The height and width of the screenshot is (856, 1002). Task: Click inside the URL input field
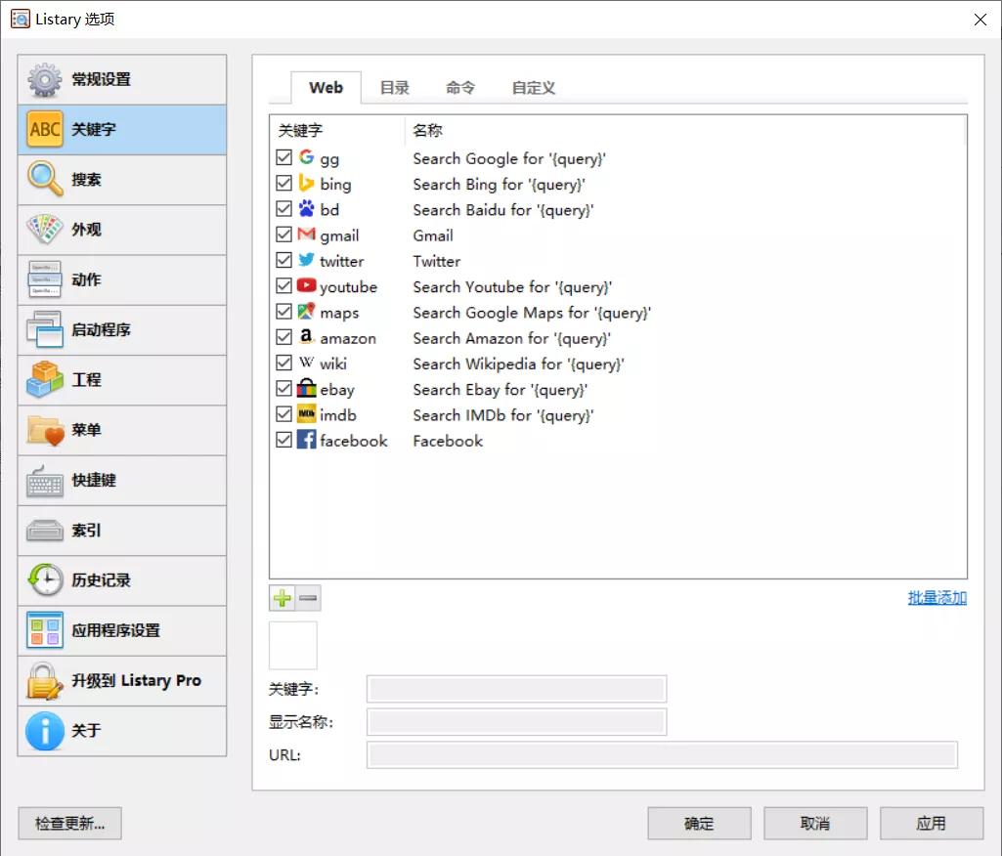pyautogui.click(x=661, y=754)
